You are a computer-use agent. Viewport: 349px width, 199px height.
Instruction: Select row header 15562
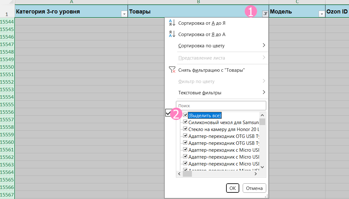[x=7, y=157]
